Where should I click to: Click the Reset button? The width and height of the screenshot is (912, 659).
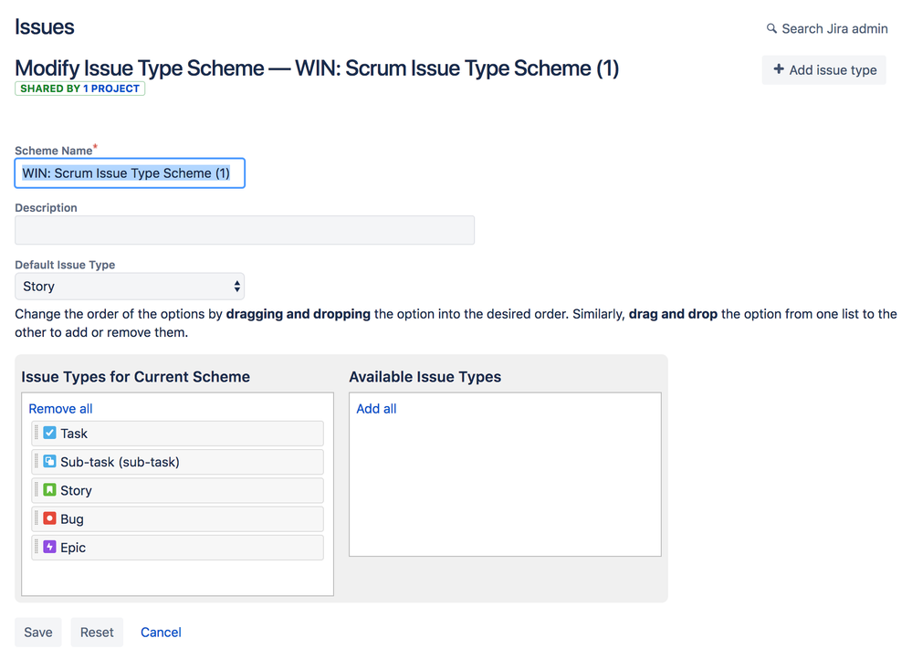point(97,633)
